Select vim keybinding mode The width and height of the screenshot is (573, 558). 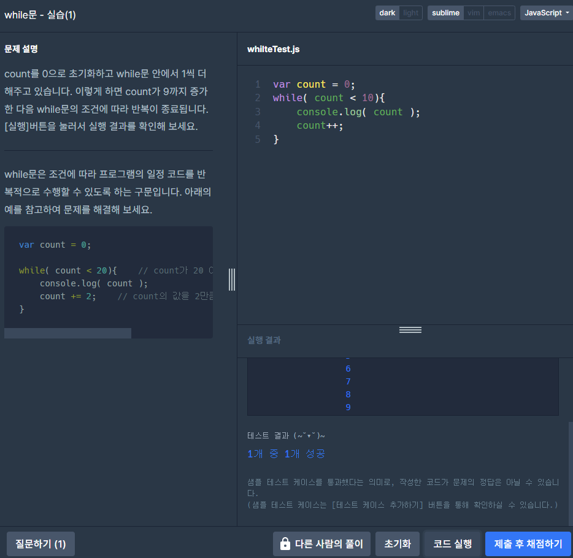[x=473, y=13]
